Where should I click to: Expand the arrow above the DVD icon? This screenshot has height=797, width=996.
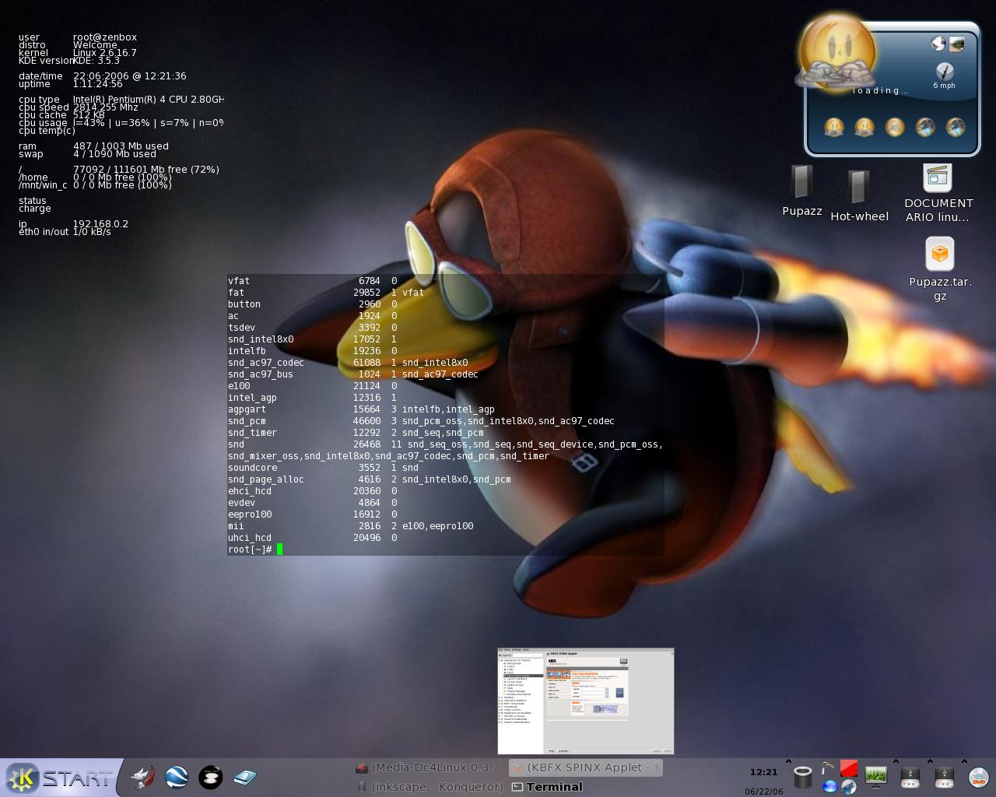pyautogui.click(x=964, y=762)
